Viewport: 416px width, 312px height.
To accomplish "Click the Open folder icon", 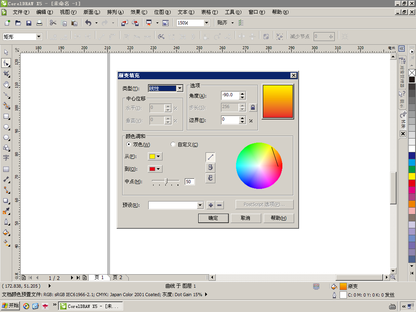I will (x=18, y=23).
